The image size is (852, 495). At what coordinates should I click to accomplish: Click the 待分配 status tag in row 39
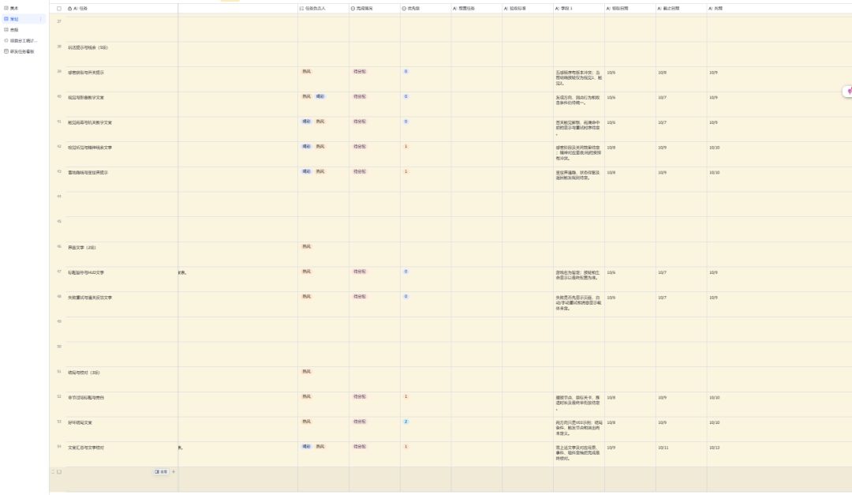coord(360,72)
